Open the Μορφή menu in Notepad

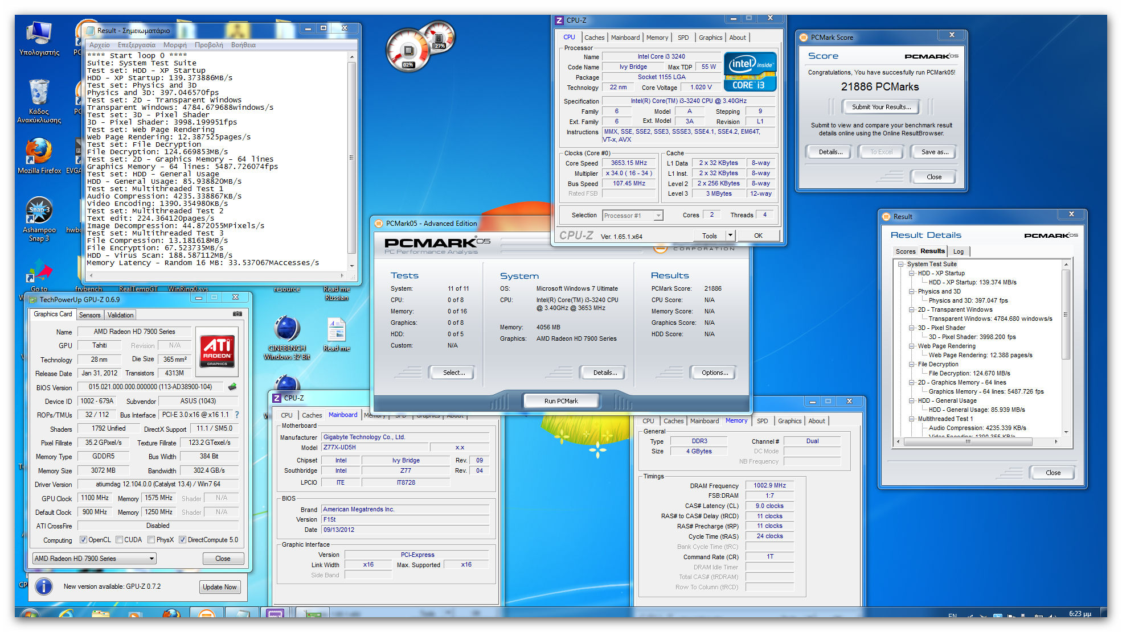(x=174, y=45)
